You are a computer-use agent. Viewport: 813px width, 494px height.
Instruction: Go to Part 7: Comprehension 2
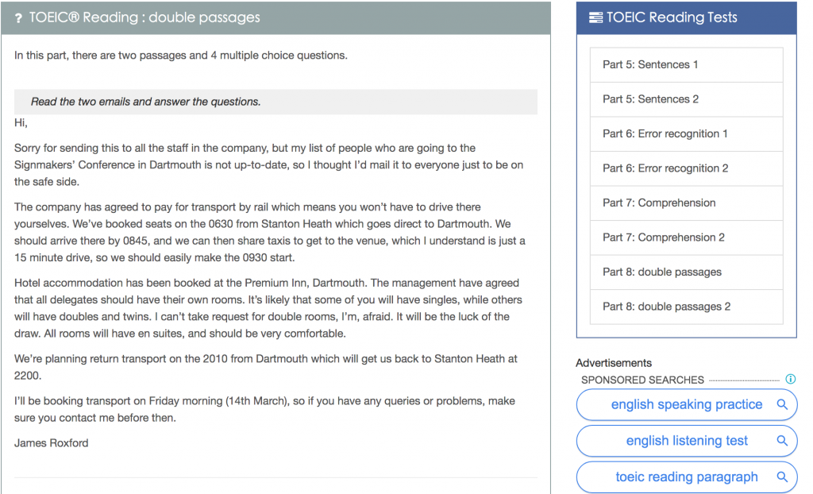point(686,237)
